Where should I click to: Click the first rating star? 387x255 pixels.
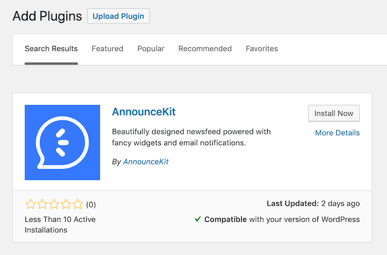[x=30, y=204]
